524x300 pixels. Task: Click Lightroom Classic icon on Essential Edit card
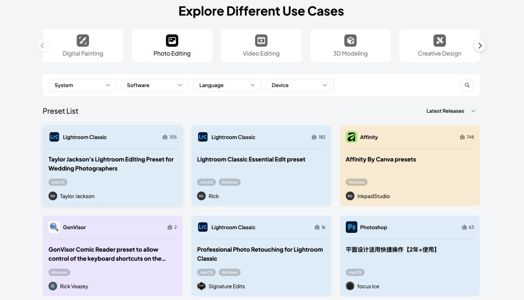click(202, 137)
